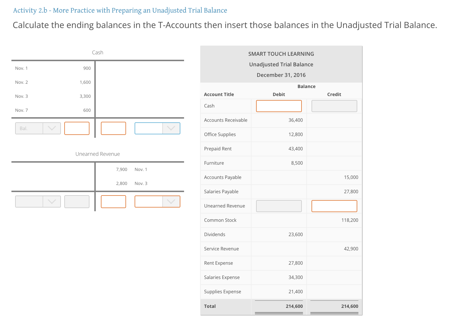Click the Cash T-account title

coord(97,53)
